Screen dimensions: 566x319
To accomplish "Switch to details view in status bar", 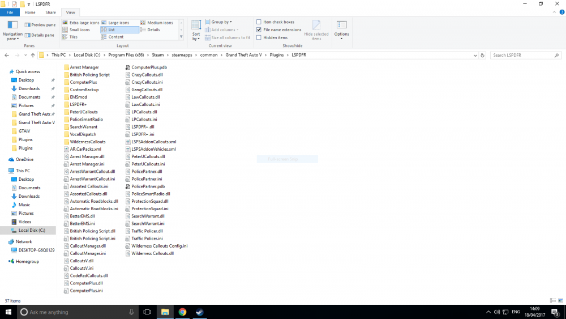I will point(553,300).
